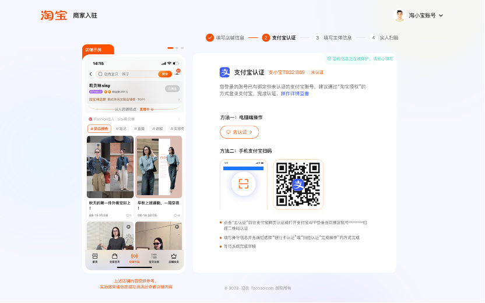This screenshot has height=303, width=485.
Task: Click the phone scan illustration icon
Action: click(x=244, y=184)
